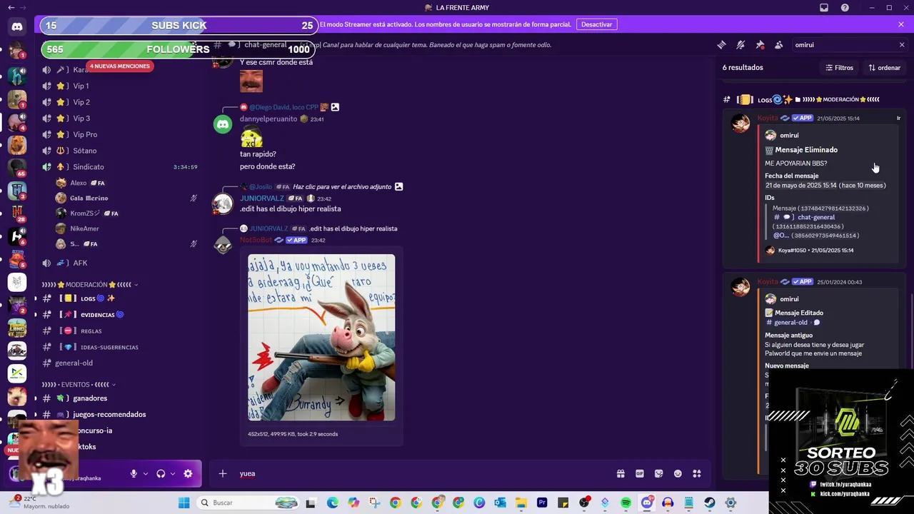914x514 pixels.
Task: Click chat-general link in deleted message result
Action: coord(816,217)
